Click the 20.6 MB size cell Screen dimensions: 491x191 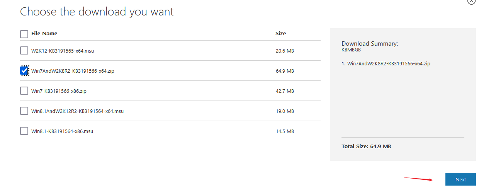tap(285, 51)
